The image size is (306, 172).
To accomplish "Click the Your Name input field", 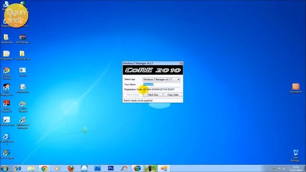I will (162, 85).
